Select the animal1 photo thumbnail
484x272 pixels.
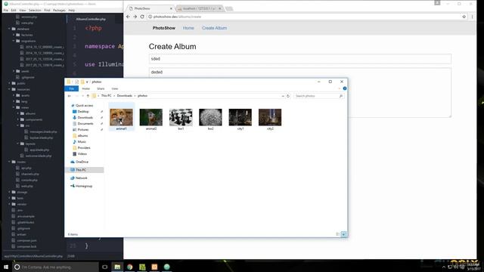[x=121, y=117]
